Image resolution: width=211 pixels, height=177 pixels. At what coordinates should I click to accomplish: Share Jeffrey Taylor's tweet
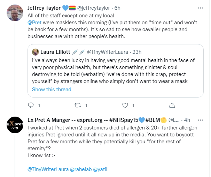pos(172,105)
